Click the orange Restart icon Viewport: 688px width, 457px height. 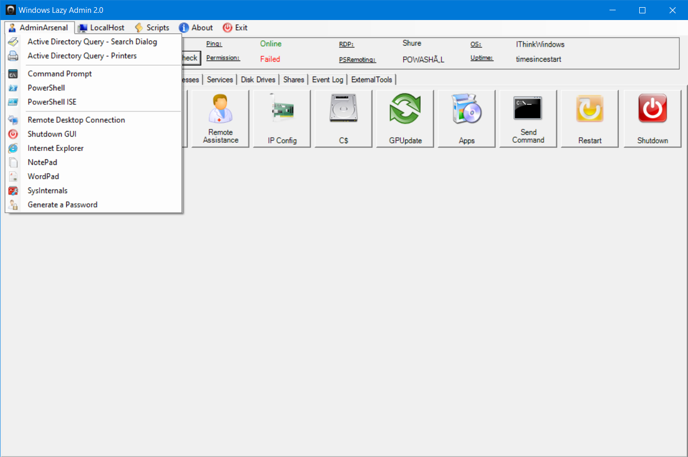(590, 109)
